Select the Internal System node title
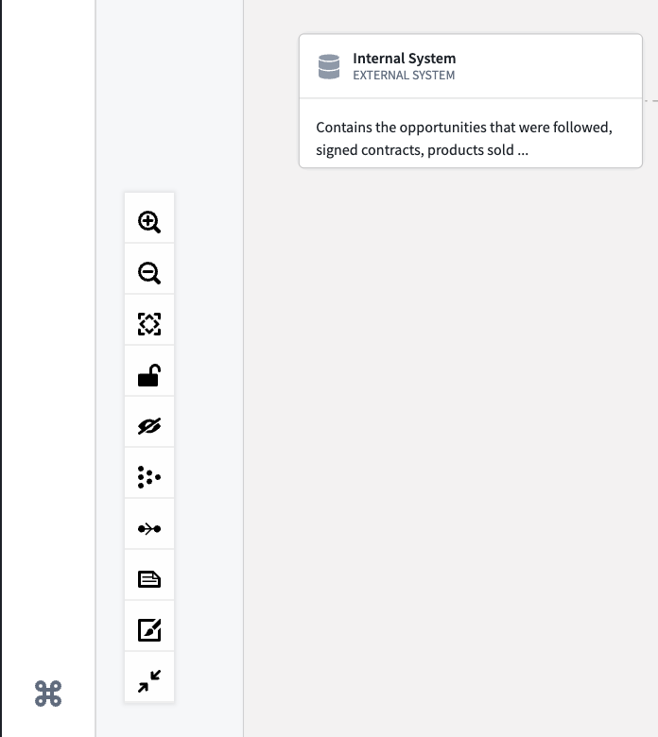The image size is (658, 737). point(404,59)
